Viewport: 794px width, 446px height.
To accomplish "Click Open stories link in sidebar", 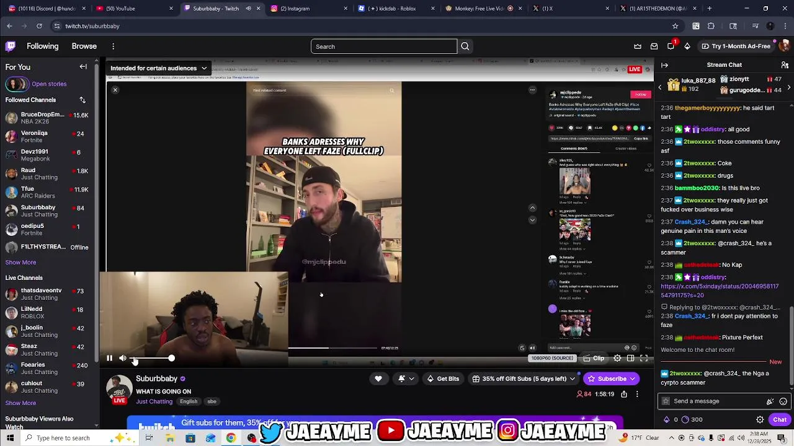I will (49, 84).
